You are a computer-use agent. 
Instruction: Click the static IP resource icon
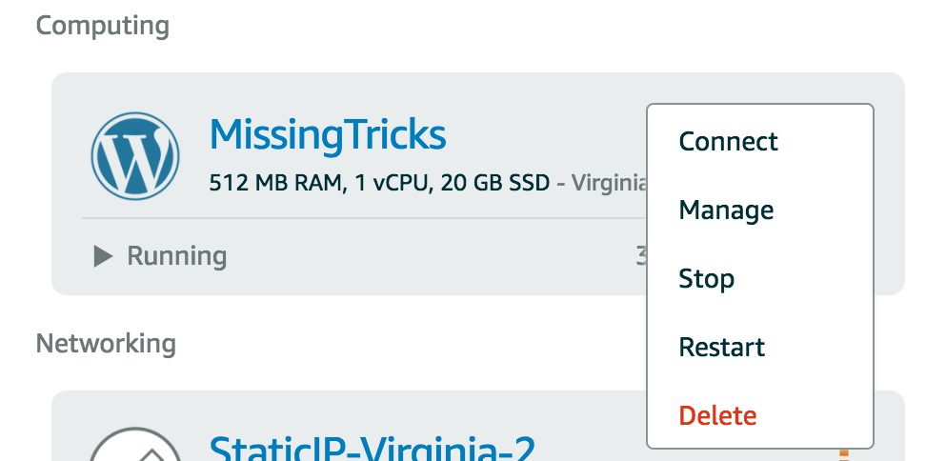coord(135,444)
